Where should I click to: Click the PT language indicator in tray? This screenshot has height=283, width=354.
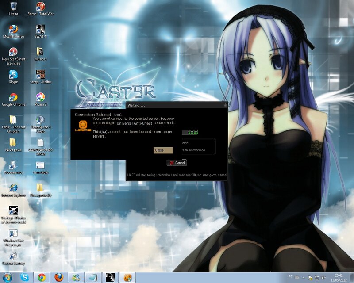[290, 277]
